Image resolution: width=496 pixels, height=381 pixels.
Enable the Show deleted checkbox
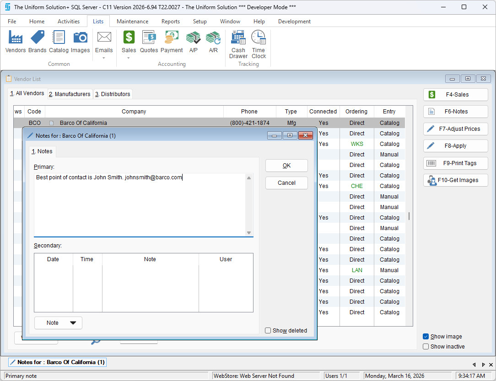268,331
